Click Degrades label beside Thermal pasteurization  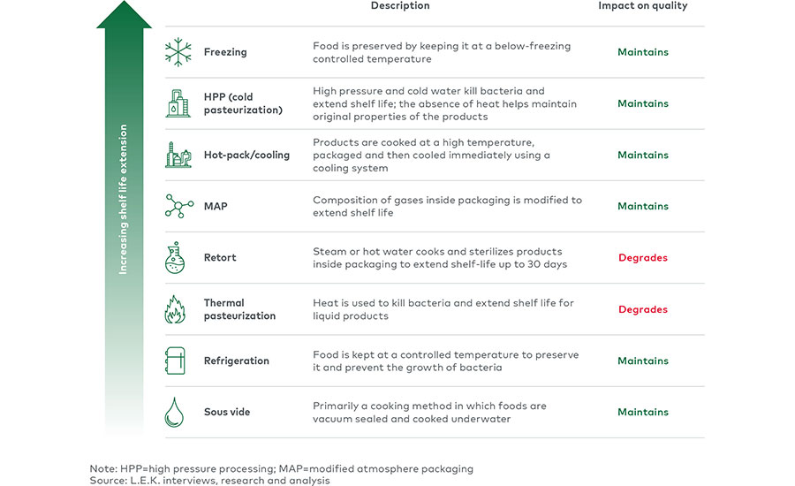click(643, 309)
